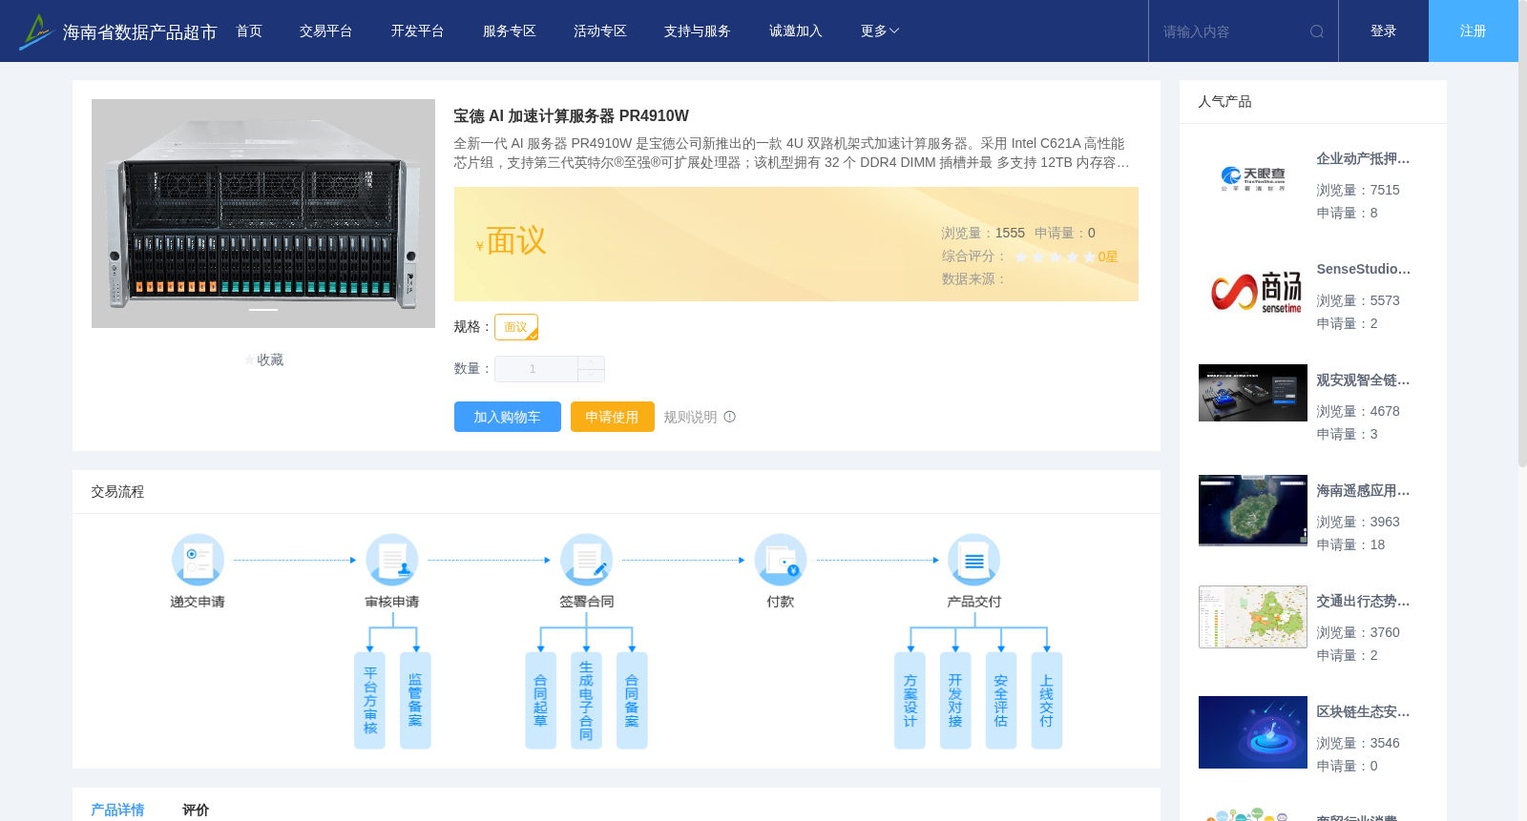
Task: Click the 收藏 star icon
Action: click(250, 360)
